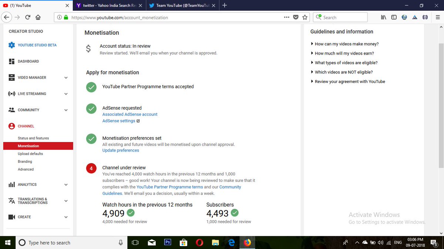The width and height of the screenshot is (444, 249).
Task: Open Branding in sidebar
Action: pos(25,162)
